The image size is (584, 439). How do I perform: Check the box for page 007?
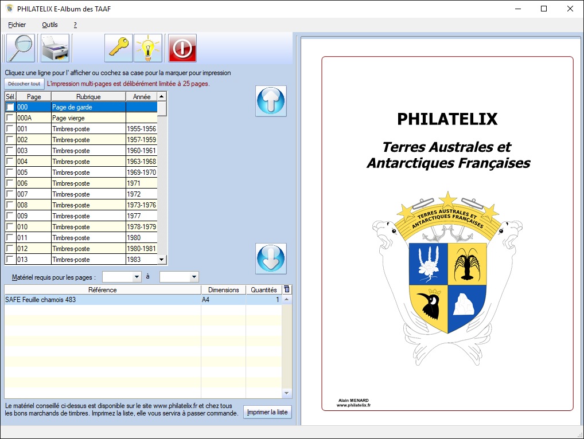pyautogui.click(x=10, y=194)
